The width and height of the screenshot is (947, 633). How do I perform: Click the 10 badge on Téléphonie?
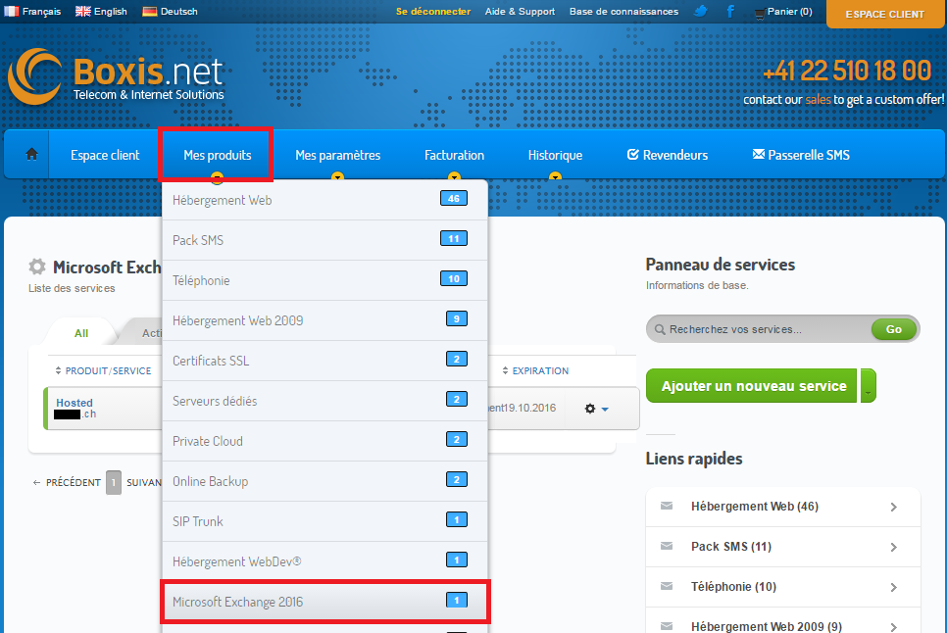[454, 279]
